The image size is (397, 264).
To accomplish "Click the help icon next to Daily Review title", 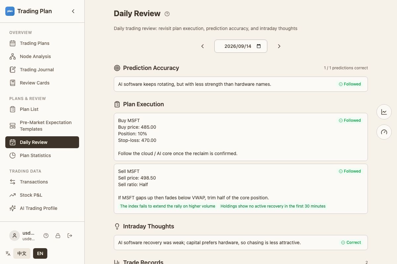I will click(x=167, y=14).
